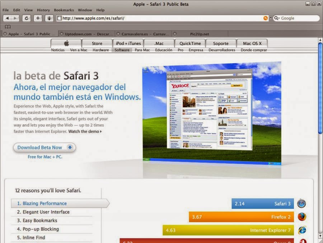Open the Para Mac link
323x243 pixels.
142,50
